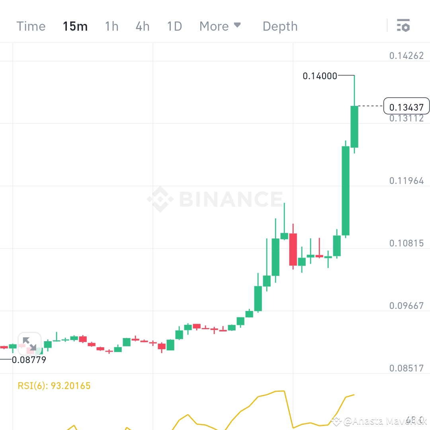Click the 0.08779 low price label
The image size is (430, 430).
(x=29, y=360)
